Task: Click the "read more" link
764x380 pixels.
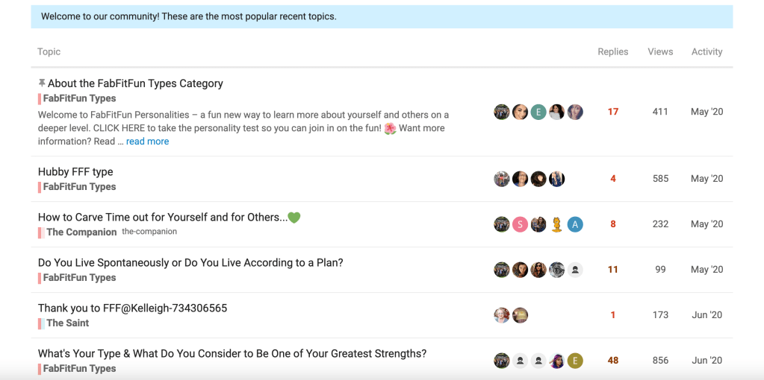Action: (x=147, y=142)
